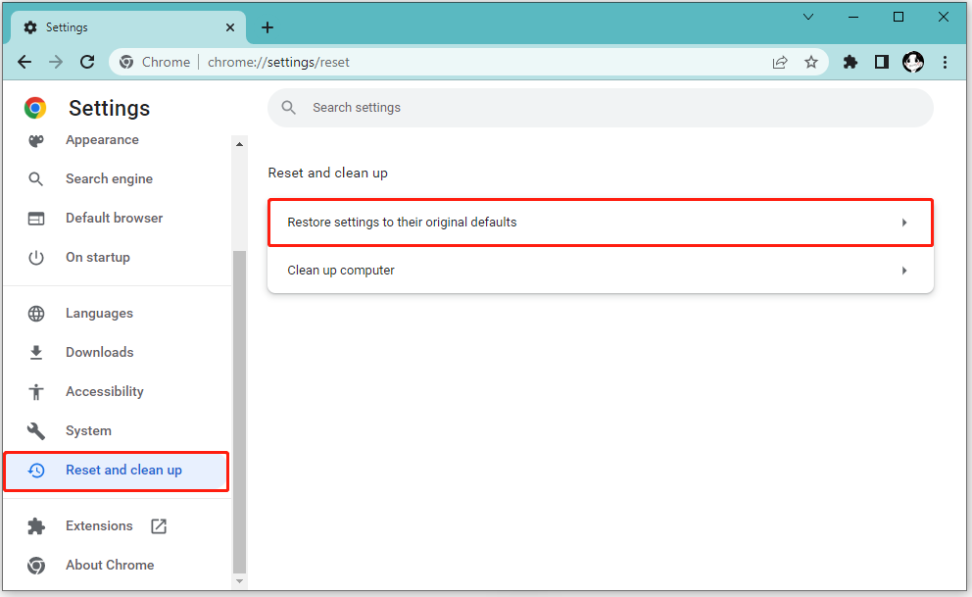Image resolution: width=972 pixels, height=597 pixels.
Task: Select the Appearance palette icon
Action: pyautogui.click(x=35, y=139)
